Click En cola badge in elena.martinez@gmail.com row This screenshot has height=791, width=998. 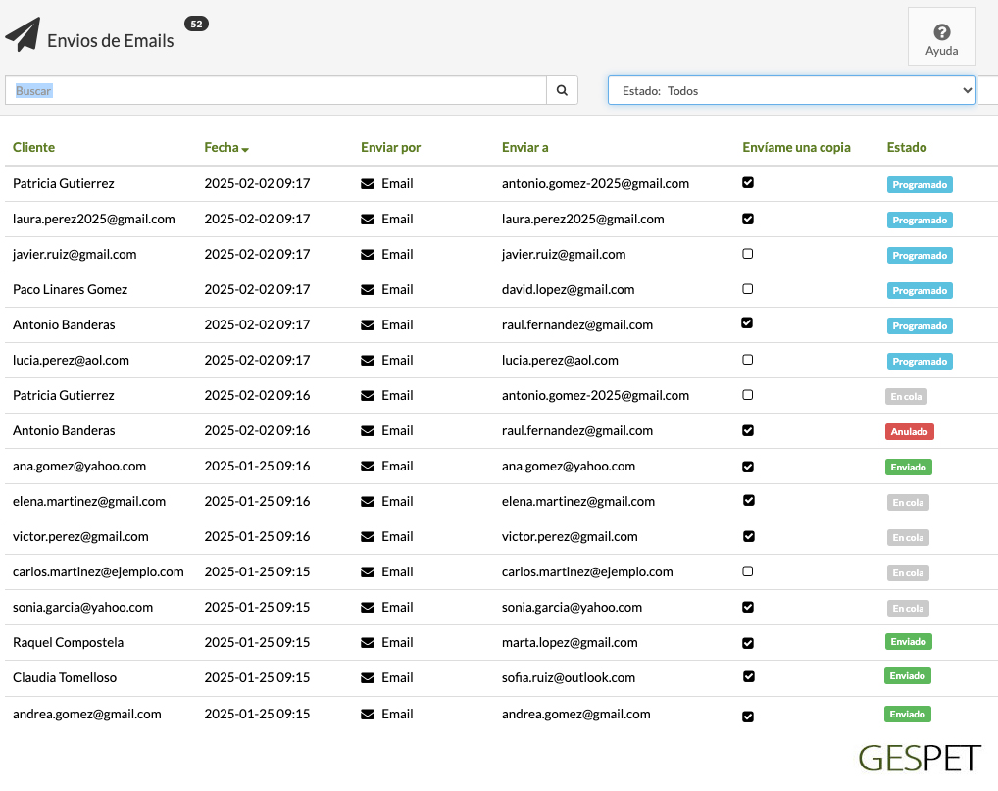point(908,502)
